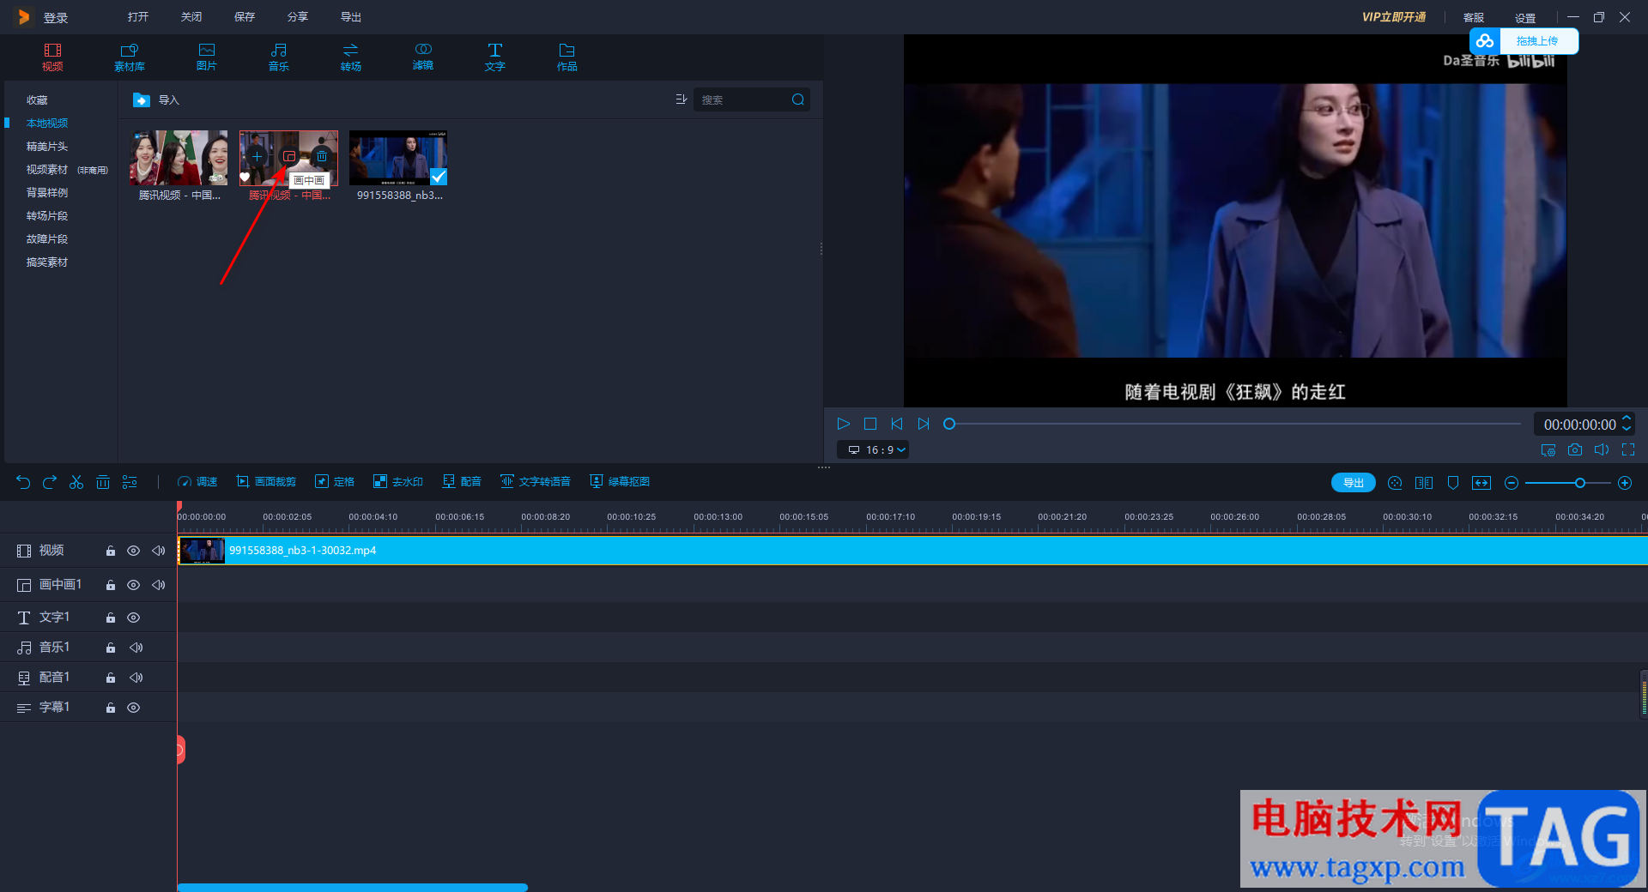The height and width of the screenshot is (892, 1648).
Task: Hide the 字幕1 subtitle track
Action: click(133, 708)
